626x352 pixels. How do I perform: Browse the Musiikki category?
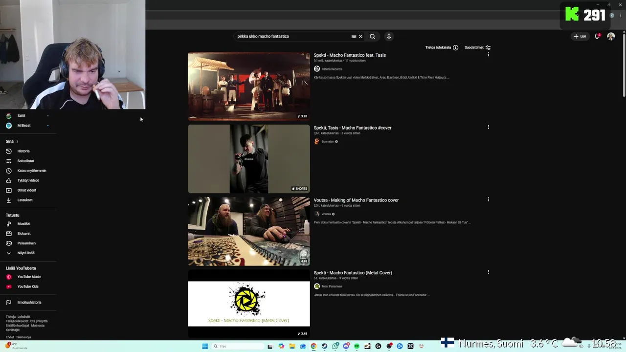click(23, 223)
